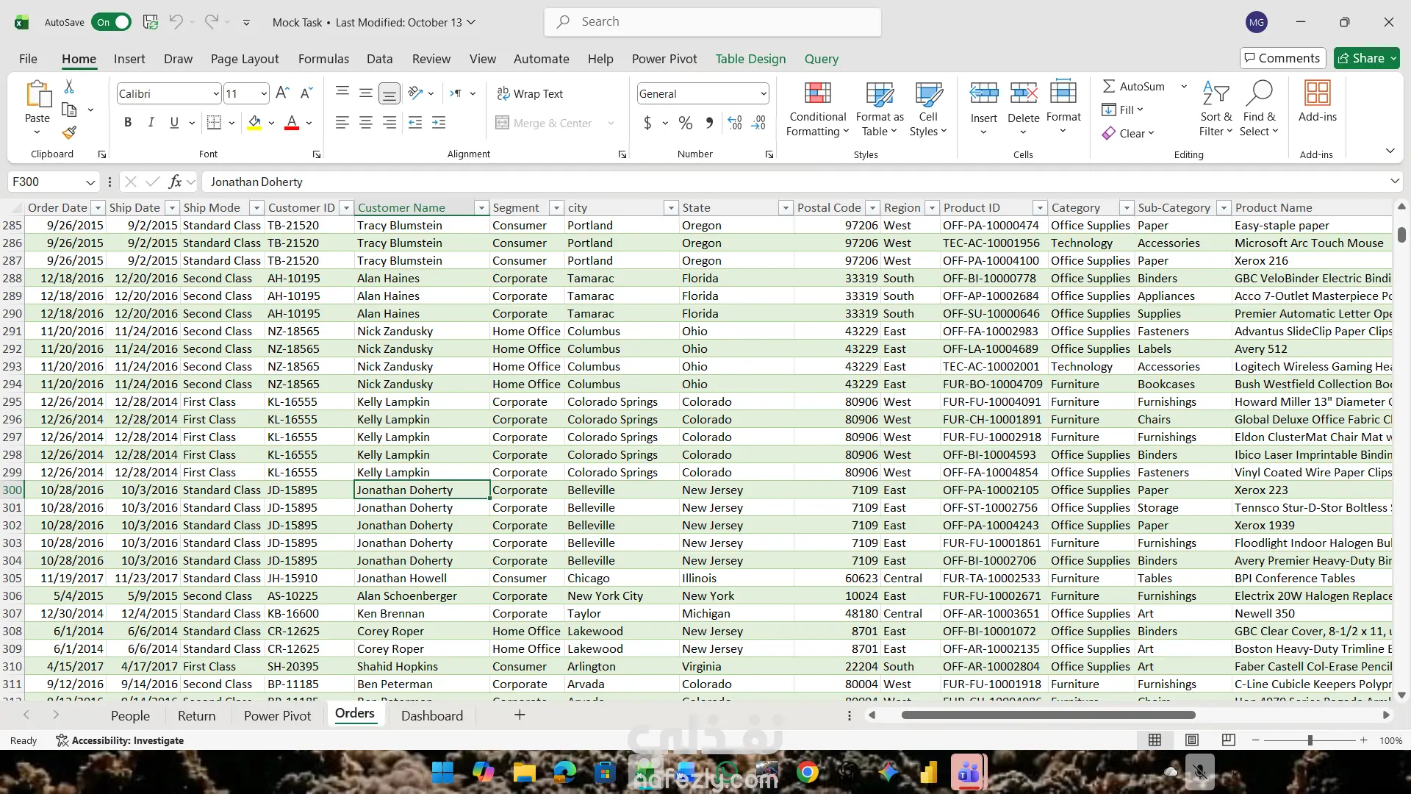This screenshot has height=794, width=1411.
Task: Open the General number format dropdown
Action: point(764,93)
